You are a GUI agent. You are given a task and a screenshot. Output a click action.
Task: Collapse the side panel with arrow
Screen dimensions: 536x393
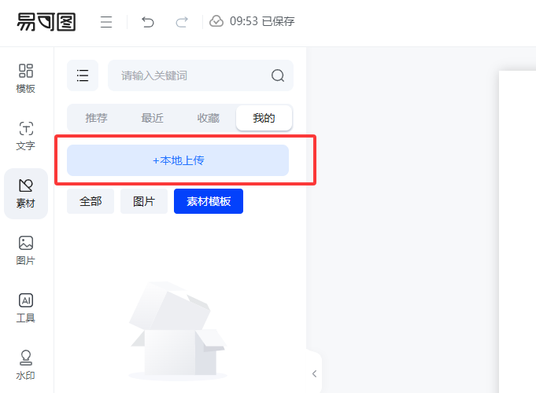pos(314,373)
